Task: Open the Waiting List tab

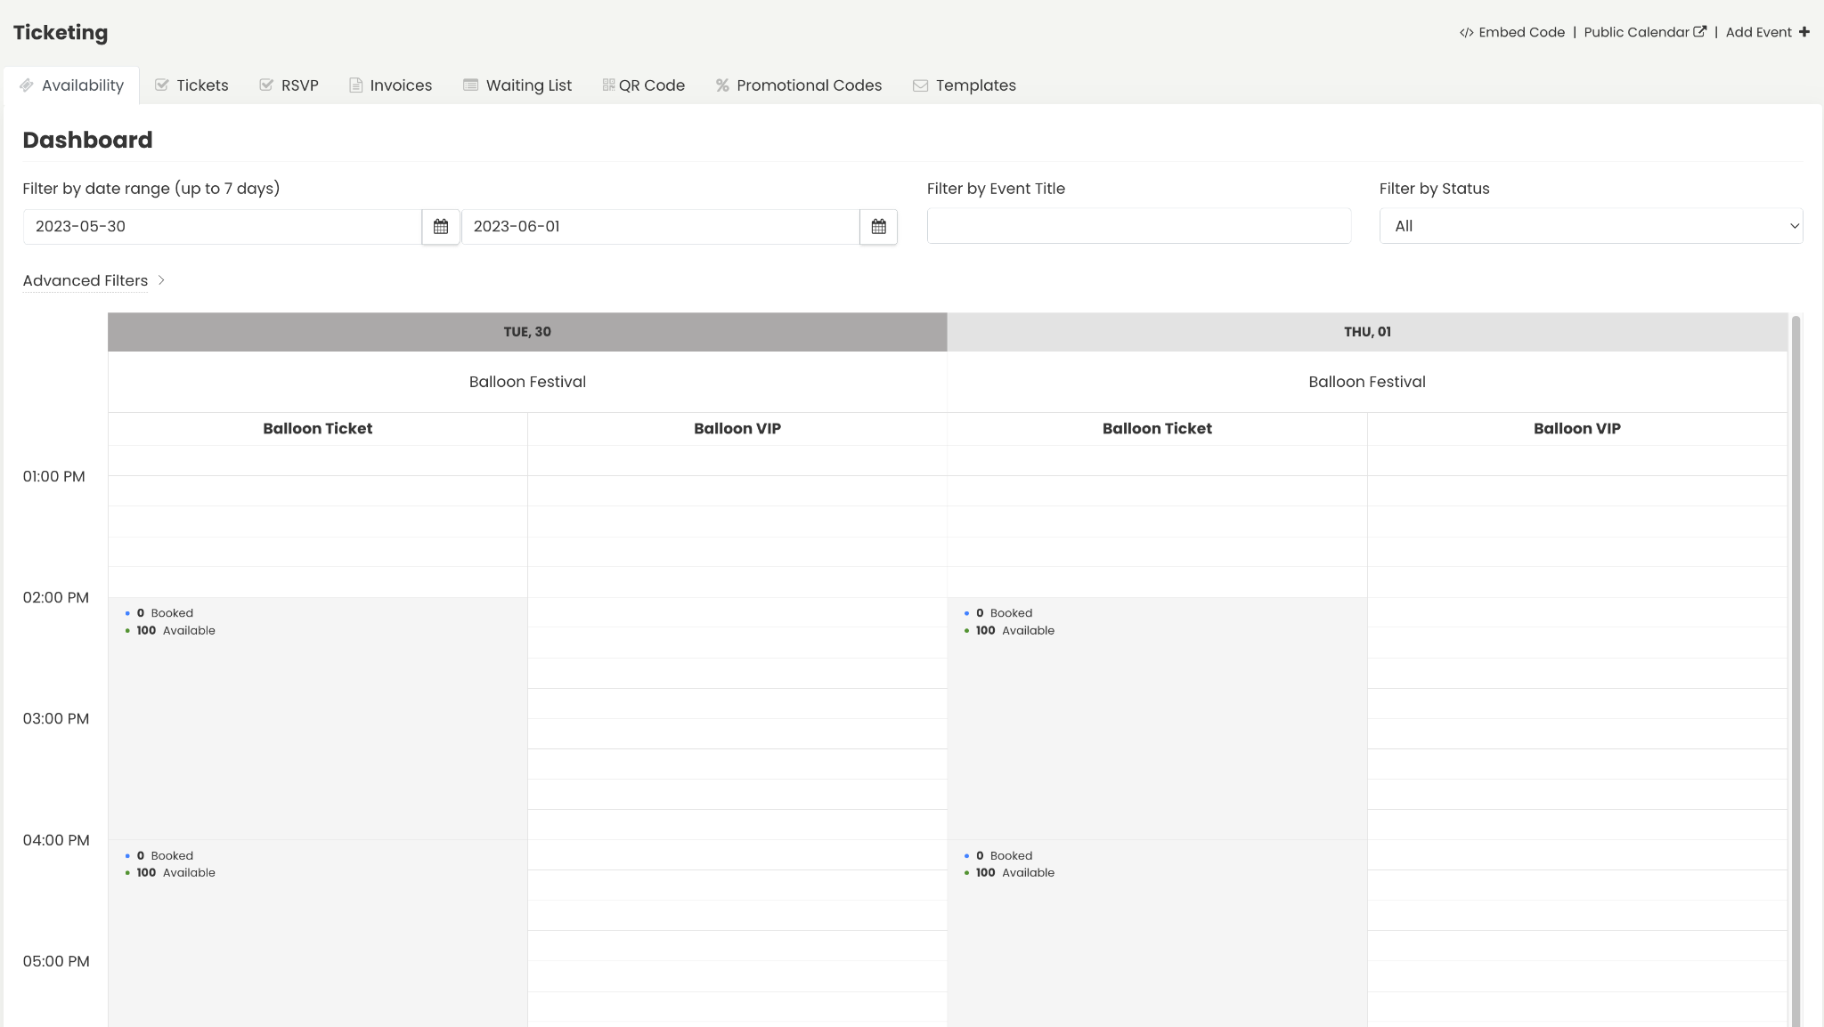Action: click(517, 85)
